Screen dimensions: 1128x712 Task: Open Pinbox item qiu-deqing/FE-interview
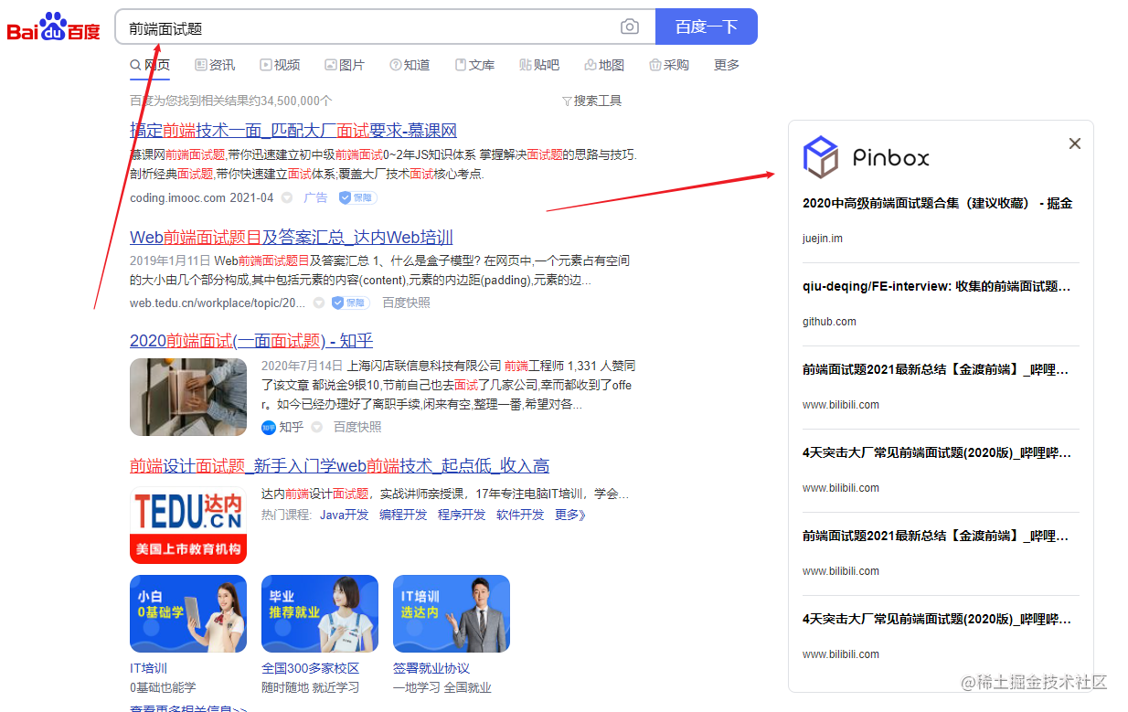pyautogui.click(x=937, y=287)
